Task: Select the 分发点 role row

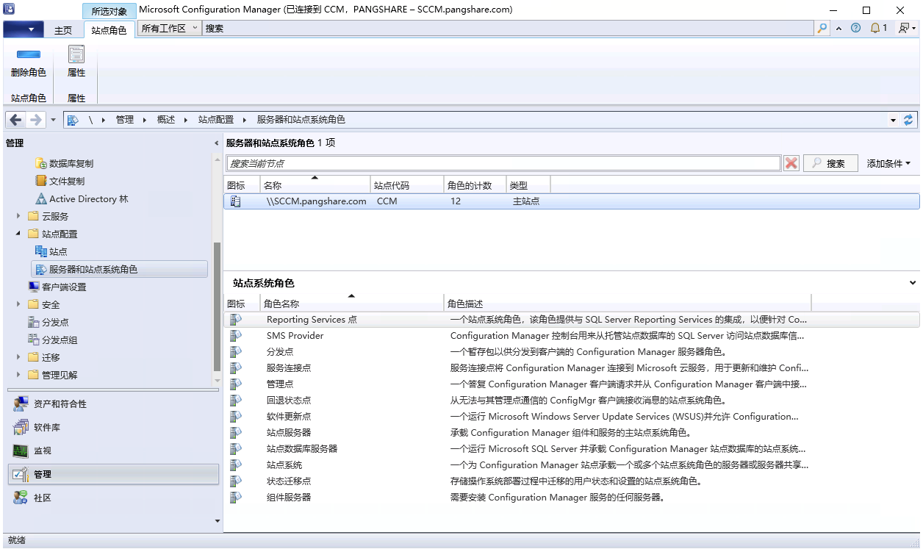Action: pyautogui.click(x=571, y=352)
